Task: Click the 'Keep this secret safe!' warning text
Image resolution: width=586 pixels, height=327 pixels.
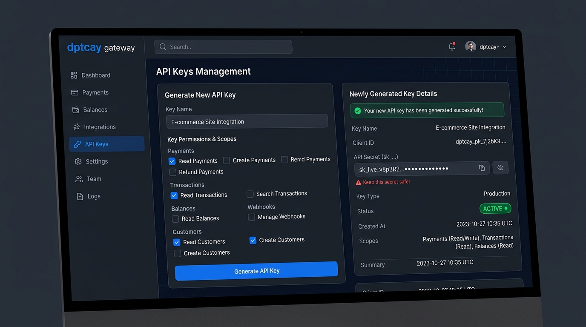Action: click(x=386, y=182)
